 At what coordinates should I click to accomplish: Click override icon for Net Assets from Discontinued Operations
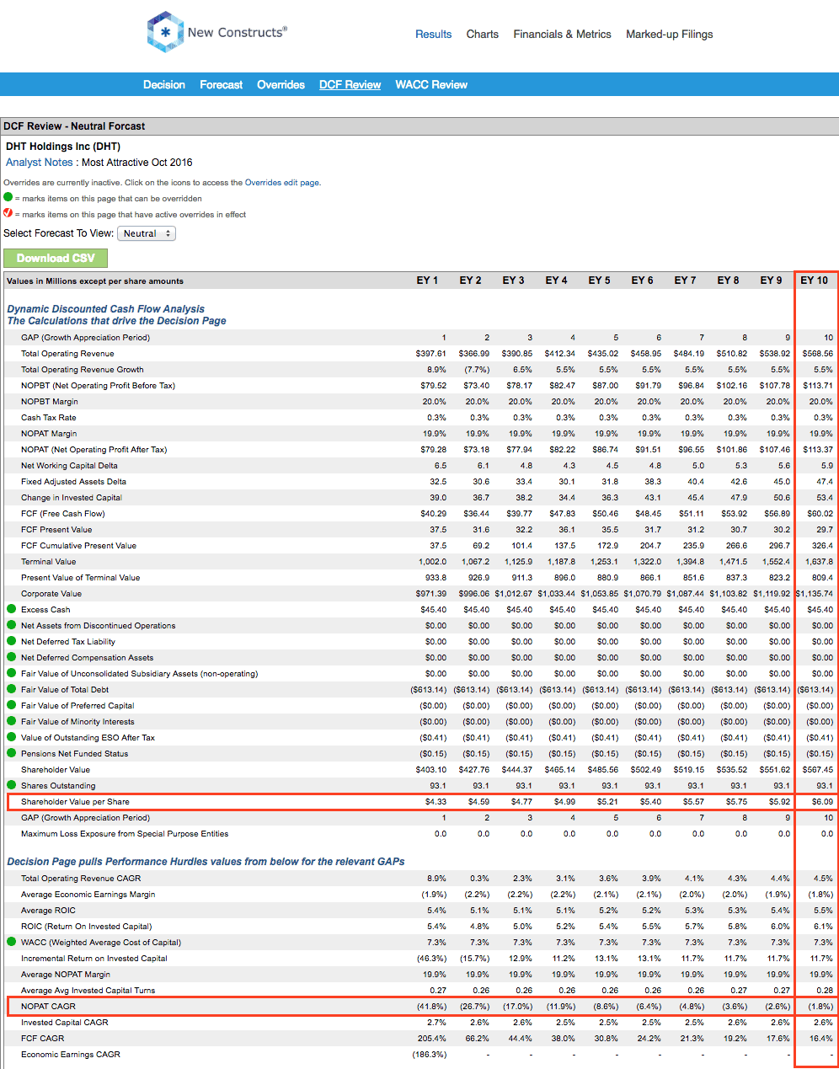[x=12, y=625]
